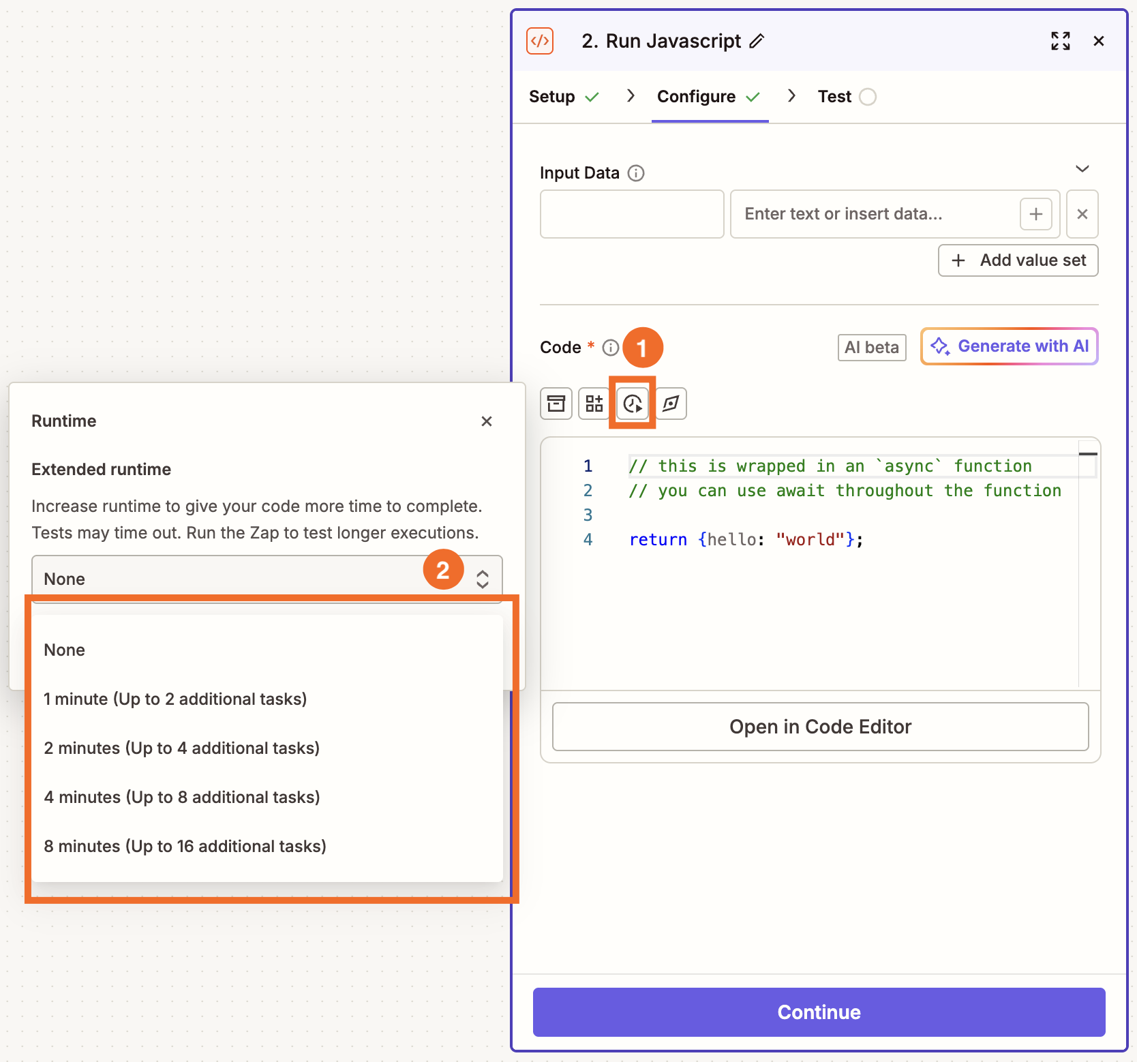The width and height of the screenshot is (1137, 1062).
Task: Generate code with AI
Action: [x=1010, y=346]
